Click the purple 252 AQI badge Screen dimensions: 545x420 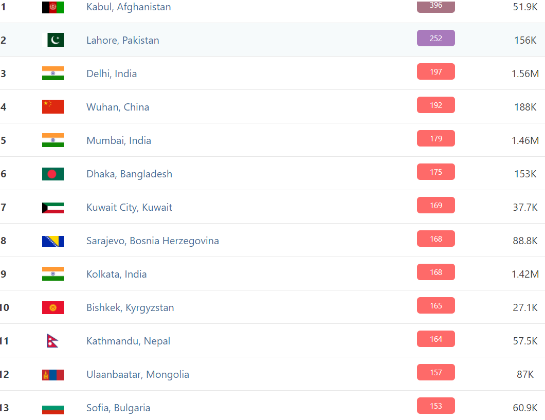click(436, 38)
